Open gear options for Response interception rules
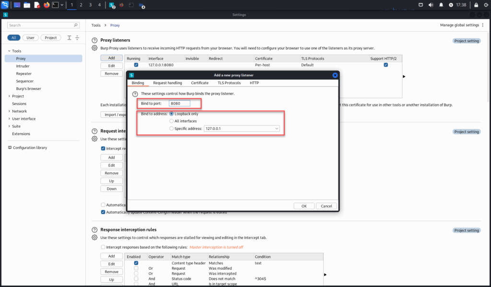Viewport: 491px width, 287px height. (94, 237)
